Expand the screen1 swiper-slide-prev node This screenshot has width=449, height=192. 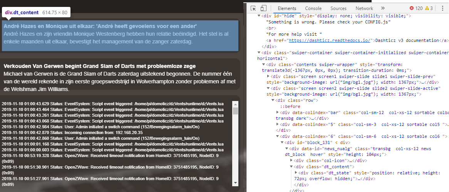point(268,76)
